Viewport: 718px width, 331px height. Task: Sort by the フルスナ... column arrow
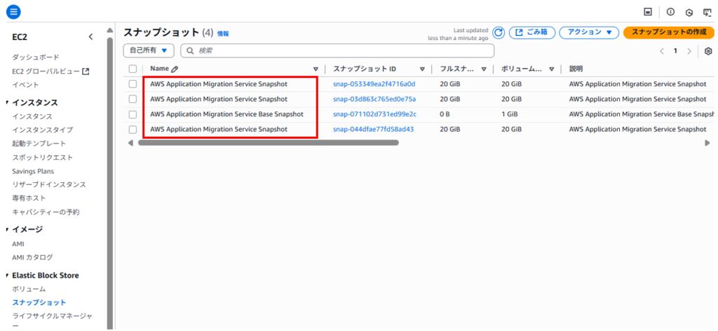484,69
